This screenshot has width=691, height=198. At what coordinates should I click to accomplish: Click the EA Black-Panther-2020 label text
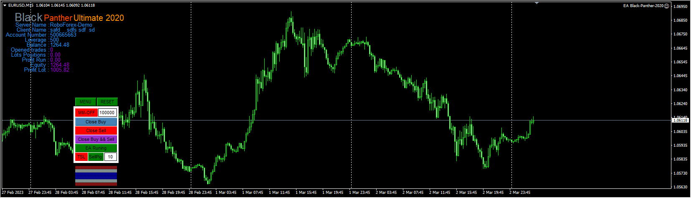point(643,6)
